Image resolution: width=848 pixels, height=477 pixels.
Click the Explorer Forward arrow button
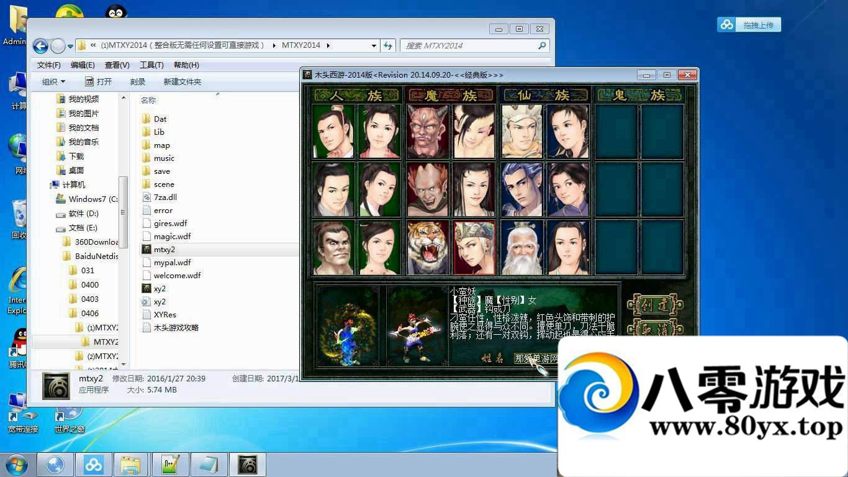click(x=58, y=45)
